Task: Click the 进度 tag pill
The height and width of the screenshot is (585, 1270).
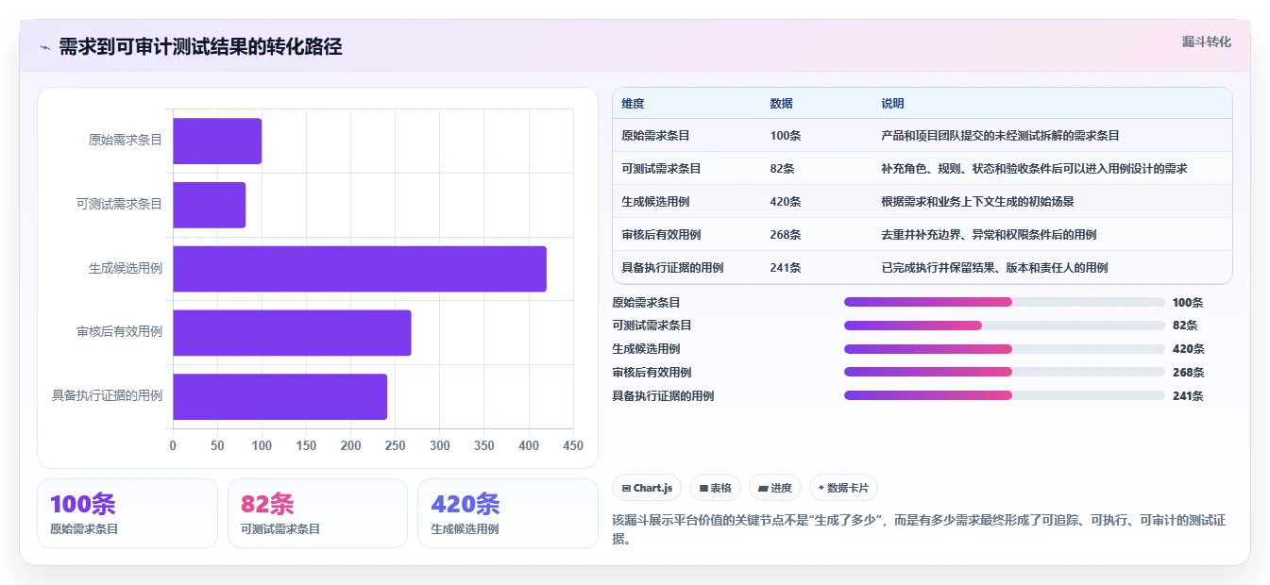Action: [x=775, y=488]
